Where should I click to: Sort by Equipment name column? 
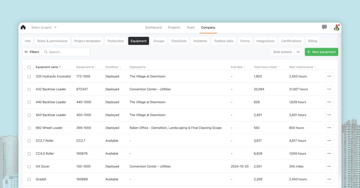point(48,67)
